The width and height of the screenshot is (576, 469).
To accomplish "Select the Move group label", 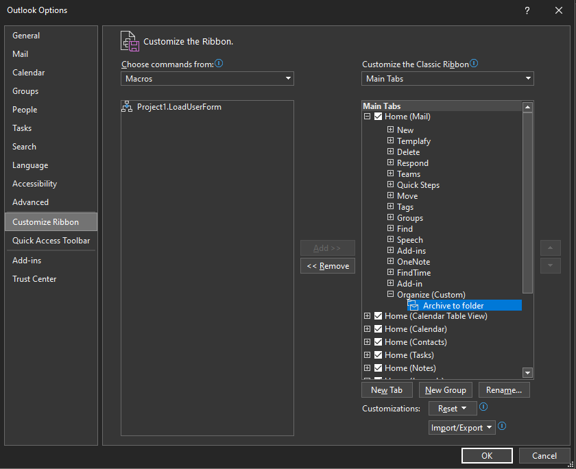I will pyautogui.click(x=407, y=195).
